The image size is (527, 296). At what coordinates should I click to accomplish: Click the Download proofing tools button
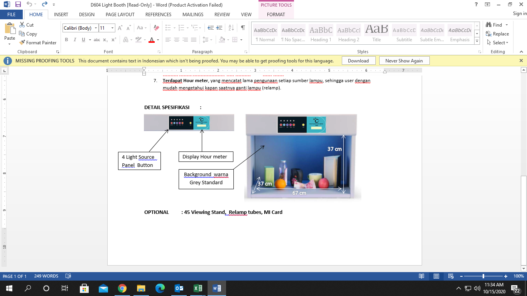click(358, 61)
